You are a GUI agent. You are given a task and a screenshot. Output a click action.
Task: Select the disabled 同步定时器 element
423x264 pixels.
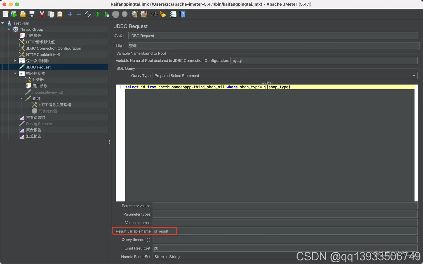point(48,111)
